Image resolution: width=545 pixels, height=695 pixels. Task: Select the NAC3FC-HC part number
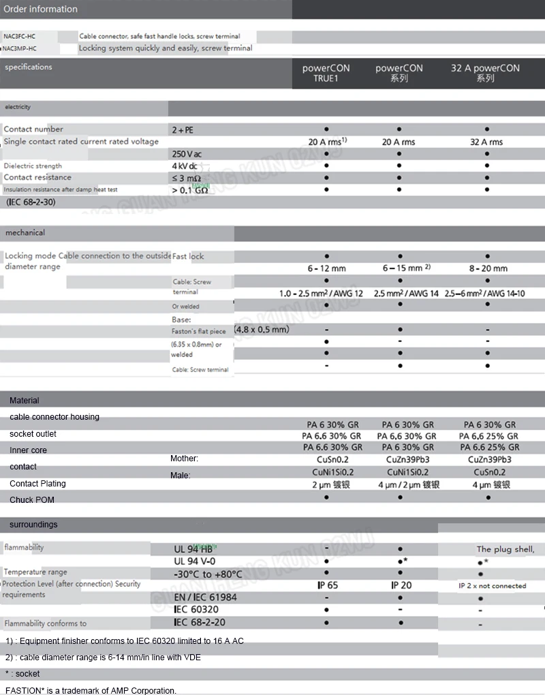[20, 36]
